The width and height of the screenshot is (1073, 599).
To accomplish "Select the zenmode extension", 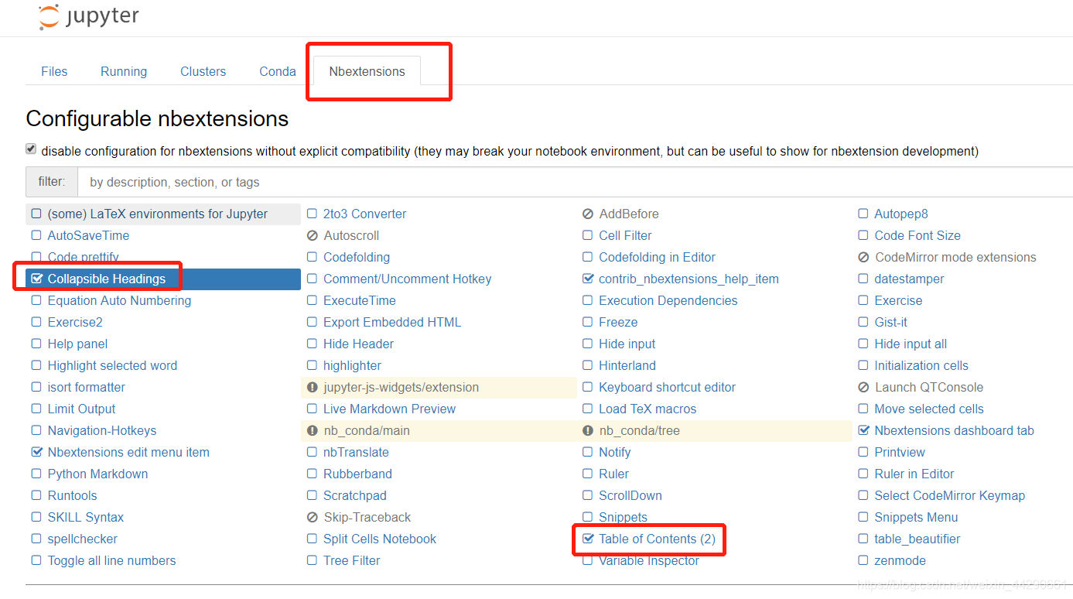I will point(900,560).
